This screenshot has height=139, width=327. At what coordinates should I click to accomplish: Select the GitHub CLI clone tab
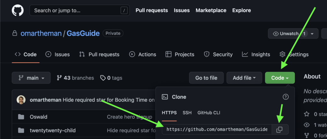[x=209, y=113]
